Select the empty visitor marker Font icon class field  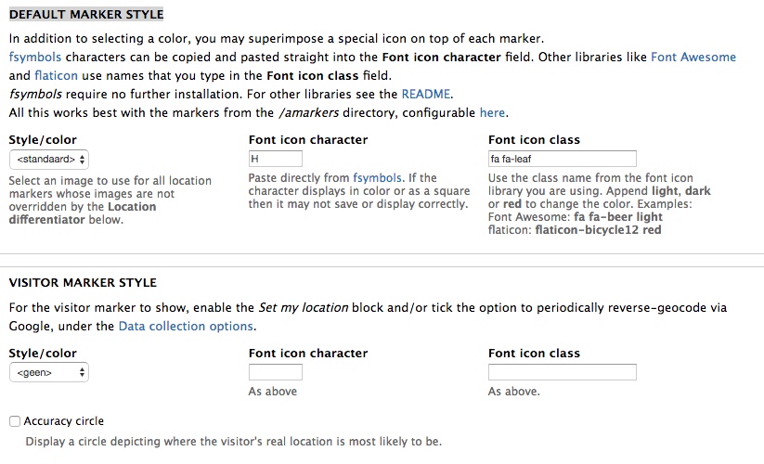pyautogui.click(x=562, y=372)
